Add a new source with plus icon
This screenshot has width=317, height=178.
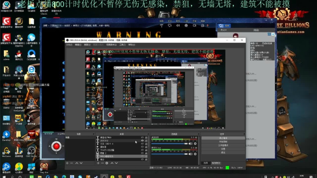coord(98,163)
